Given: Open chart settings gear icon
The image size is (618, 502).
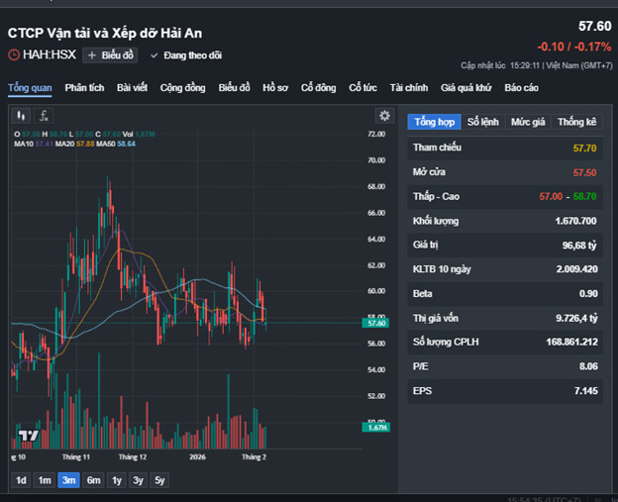Looking at the screenshot, I should pyautogui.click(x=384, y=116).
